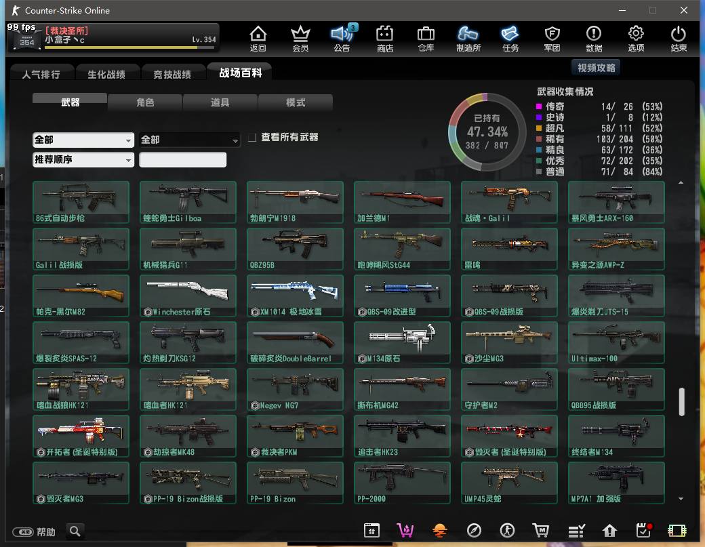Select the 蝰蛇勇士Gilboa weapon card
Image resolution: width=705 pixels, height=547 pixels.
coord(188,202)
